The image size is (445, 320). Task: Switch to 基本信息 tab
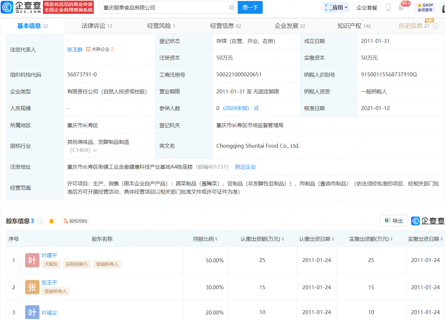32,26
